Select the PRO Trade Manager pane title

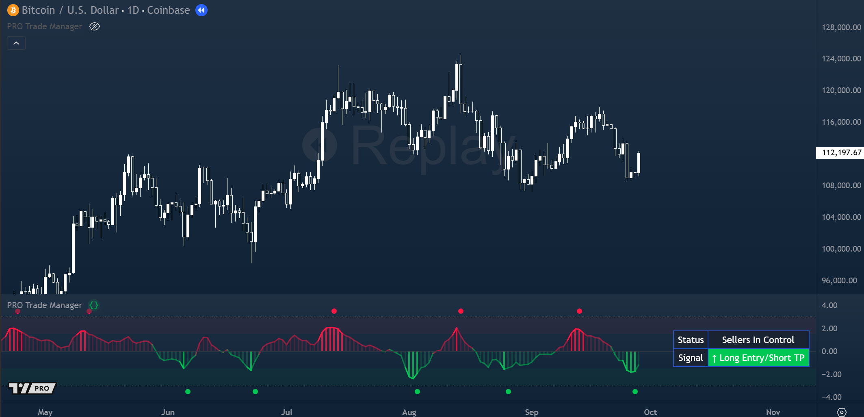tap(45, 305)
